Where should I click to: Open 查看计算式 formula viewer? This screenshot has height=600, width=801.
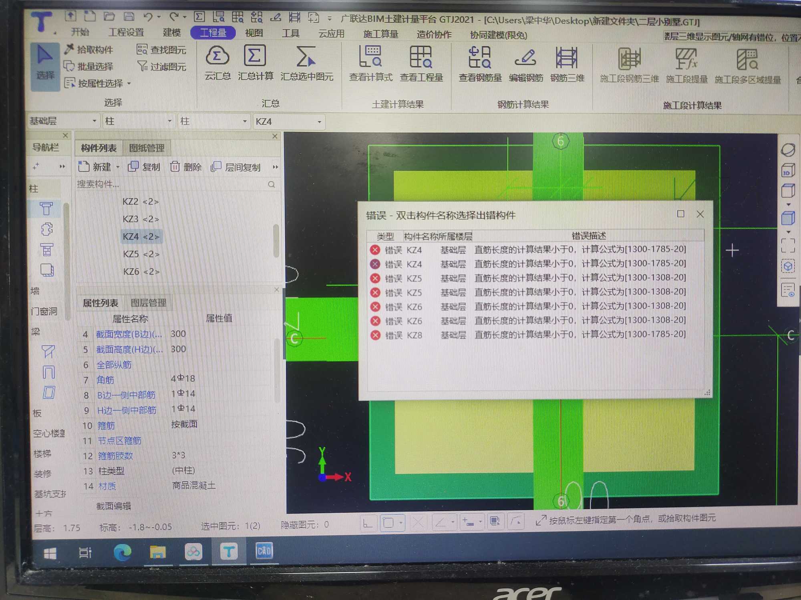[x=371, y=64]
